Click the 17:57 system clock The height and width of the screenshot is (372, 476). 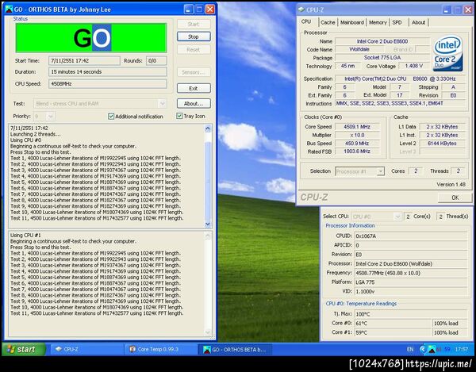462,350
